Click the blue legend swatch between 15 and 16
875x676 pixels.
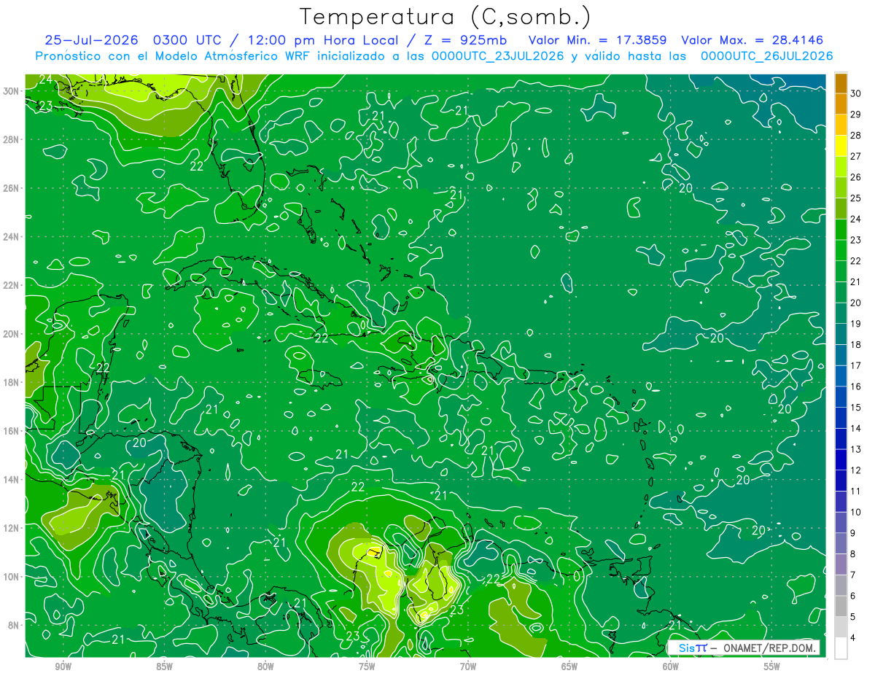tap(841, 397)
